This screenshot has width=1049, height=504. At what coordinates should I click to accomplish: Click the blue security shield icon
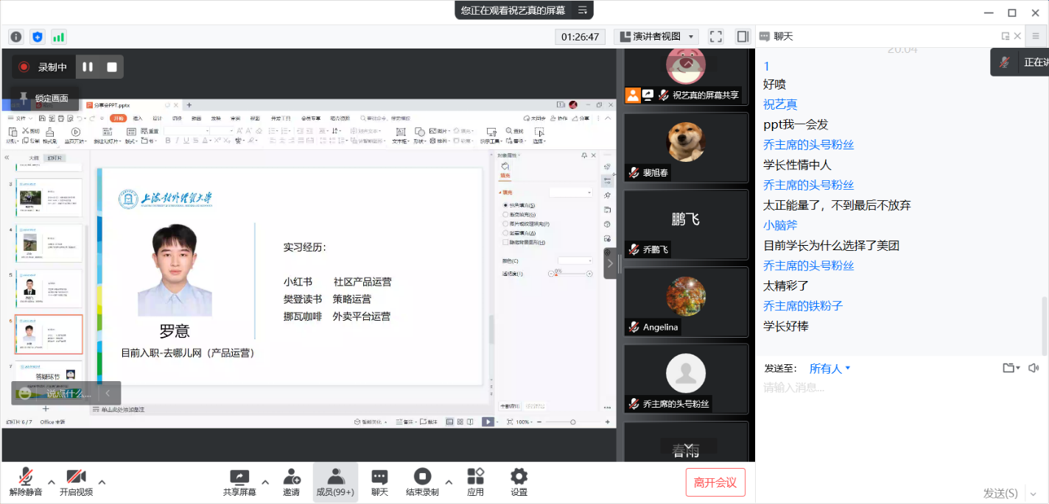38,37
